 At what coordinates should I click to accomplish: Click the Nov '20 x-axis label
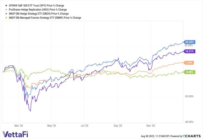point(150,125)
